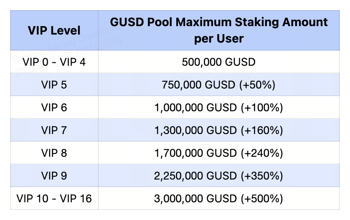Select the GUSD Pool Maximum Staking Amount header
350x220 pixels.
219,30
